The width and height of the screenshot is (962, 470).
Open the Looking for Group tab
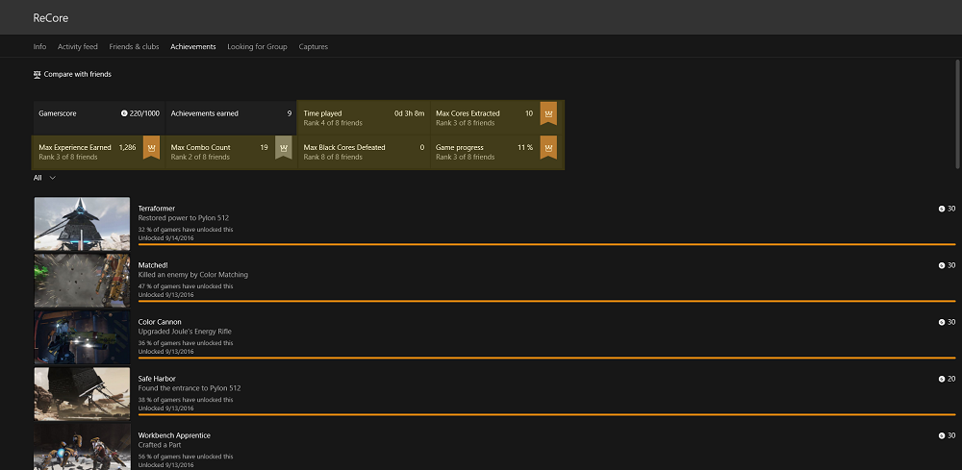(x=257, y=46)
